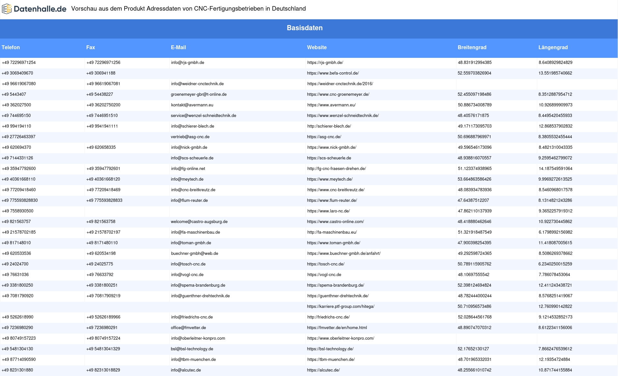Select phone number +49 3069409670
The width and height of the screenshot is (618, 376).
tap(17, 73)
